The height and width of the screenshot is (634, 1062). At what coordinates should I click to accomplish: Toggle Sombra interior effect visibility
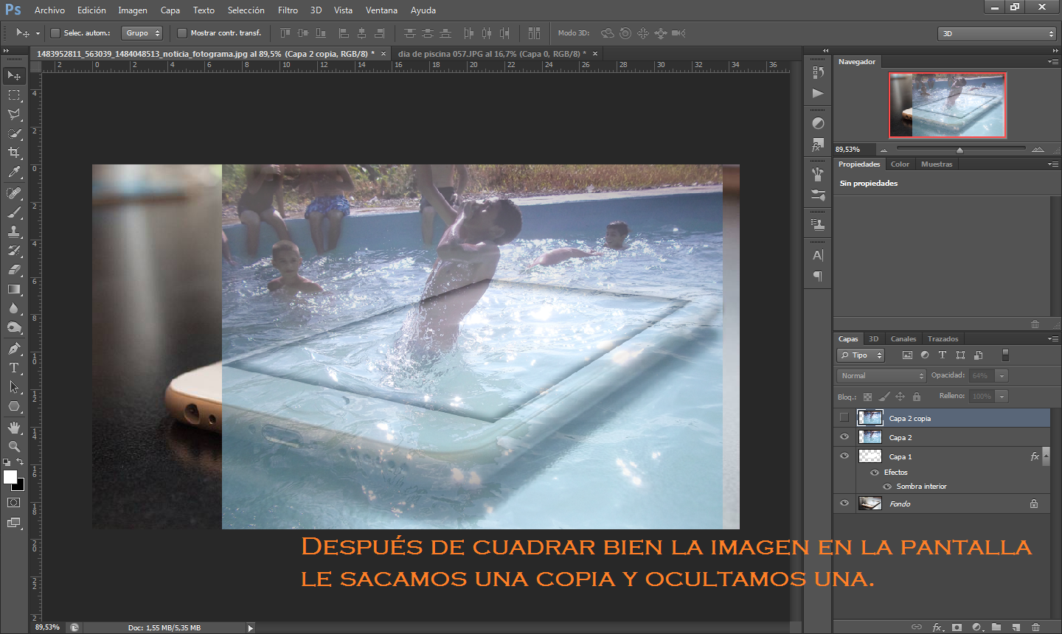point(887,487)
